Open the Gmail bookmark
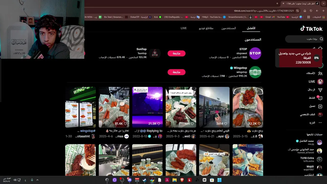Screen dimensions: 327x184 tap(270, 17)
